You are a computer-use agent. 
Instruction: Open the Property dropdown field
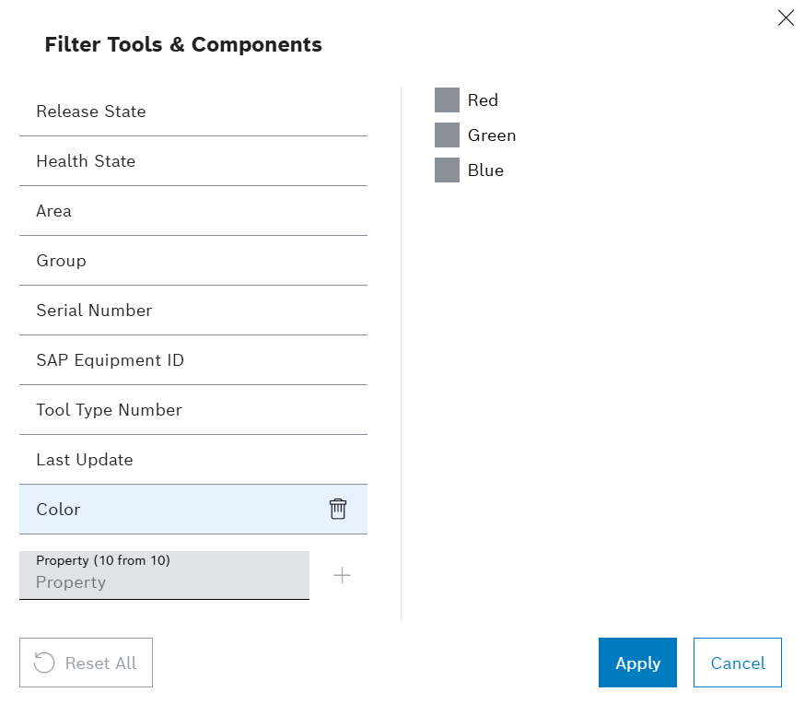pos(164,575)
